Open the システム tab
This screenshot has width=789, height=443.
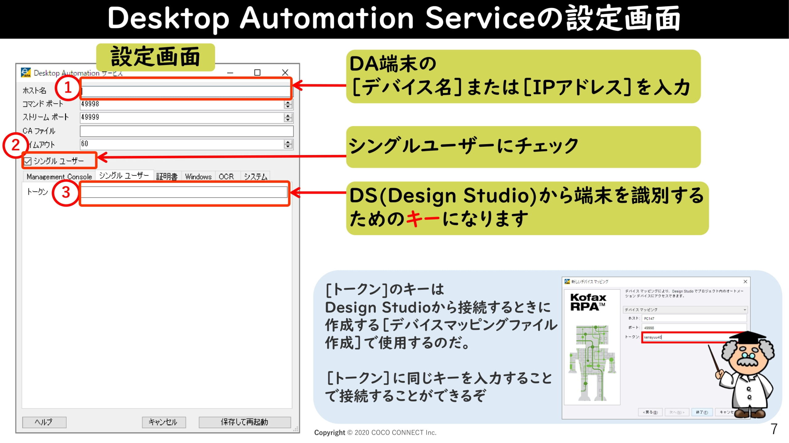256,177
